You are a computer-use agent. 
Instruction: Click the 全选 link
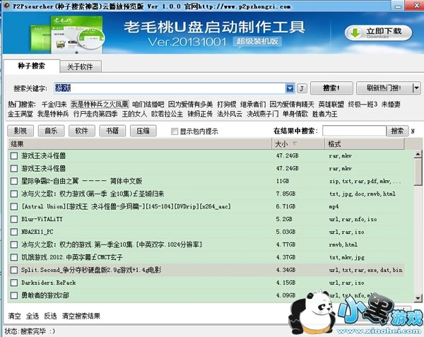tap(33, 316)
